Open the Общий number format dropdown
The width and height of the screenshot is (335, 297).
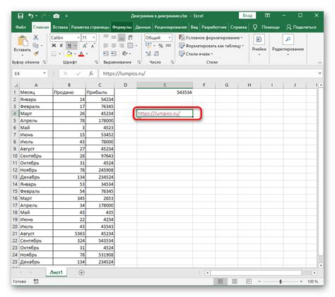pos(170,37)
